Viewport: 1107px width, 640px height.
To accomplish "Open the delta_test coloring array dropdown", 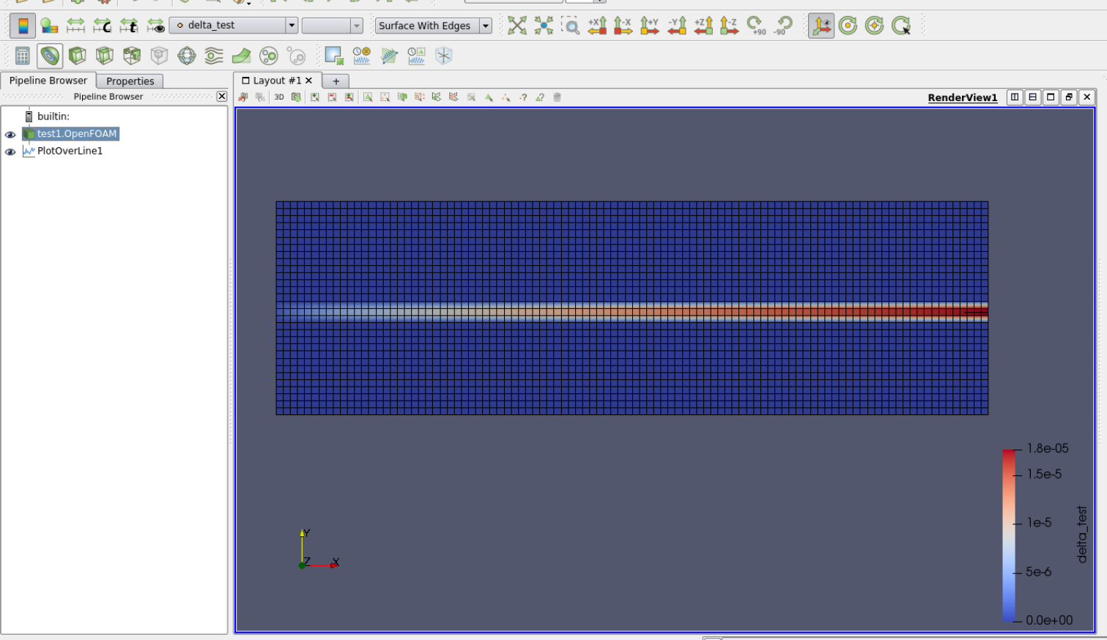I will click(234, 26).
